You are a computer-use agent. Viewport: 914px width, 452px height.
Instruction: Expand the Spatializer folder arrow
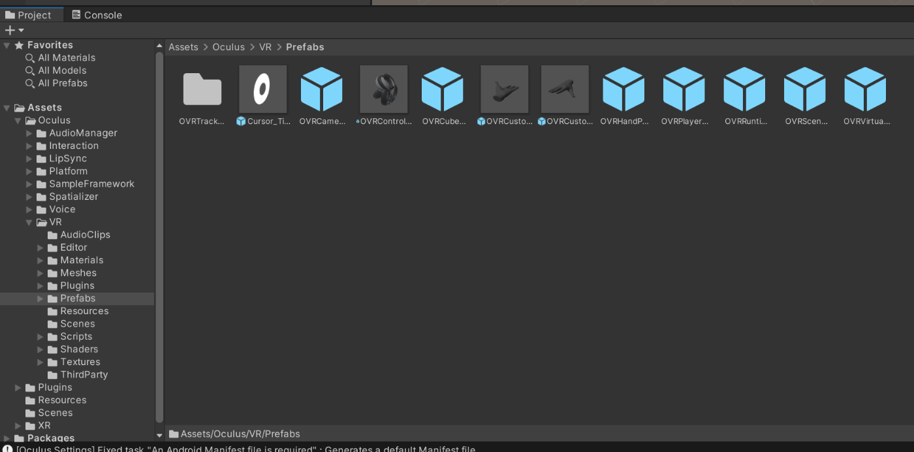(x=29, y=197)
